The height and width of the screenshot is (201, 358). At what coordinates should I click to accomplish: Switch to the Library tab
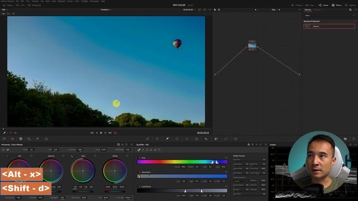coord(308,10)
